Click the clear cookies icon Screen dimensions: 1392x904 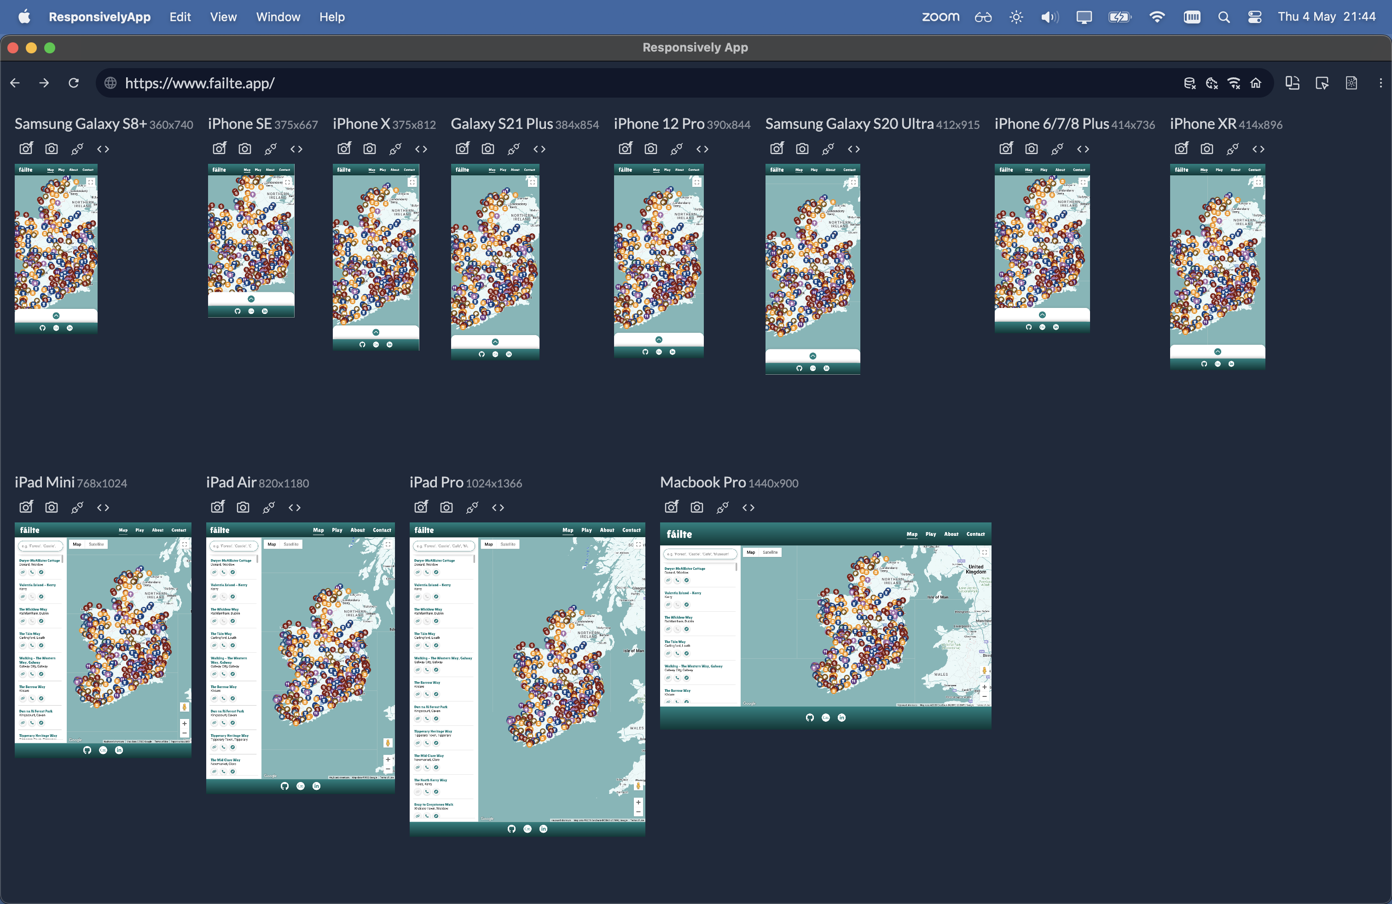1211,83
